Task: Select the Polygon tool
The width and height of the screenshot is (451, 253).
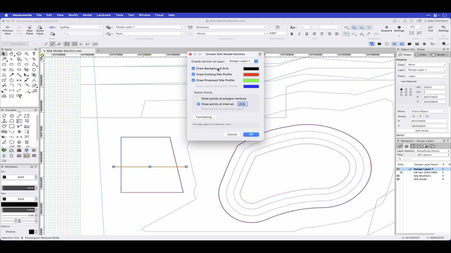Action: 12,70
